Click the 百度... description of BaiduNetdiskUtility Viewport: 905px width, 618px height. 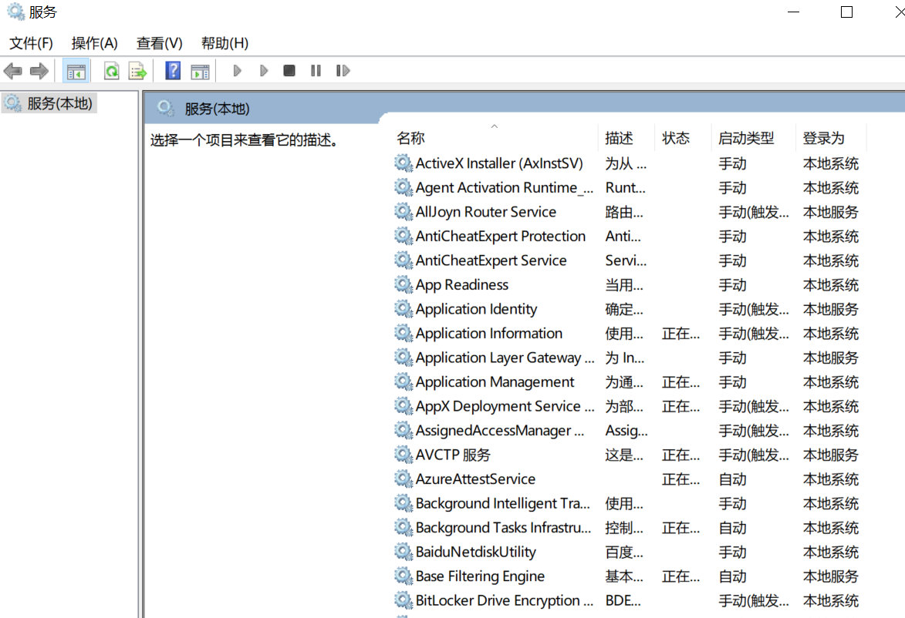[x=624, y=553]
